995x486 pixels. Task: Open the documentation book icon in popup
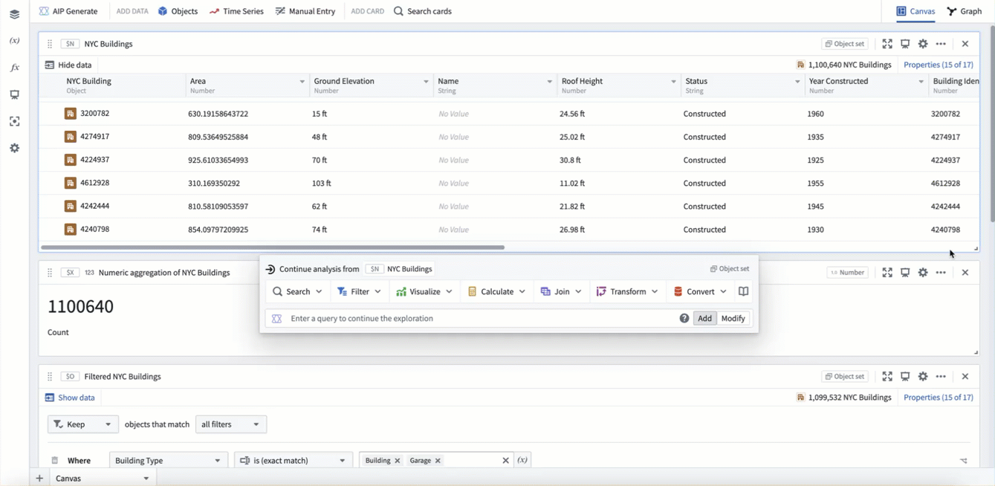(743, 291)
